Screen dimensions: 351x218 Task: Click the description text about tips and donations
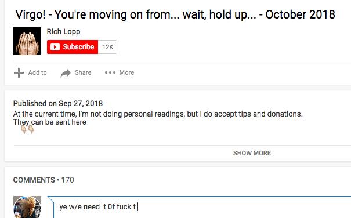pyautogui.click(x=158, y=114)
